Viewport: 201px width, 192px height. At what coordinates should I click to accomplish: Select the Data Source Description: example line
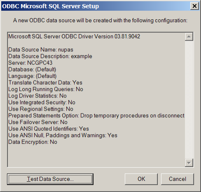tap(50, 56)
